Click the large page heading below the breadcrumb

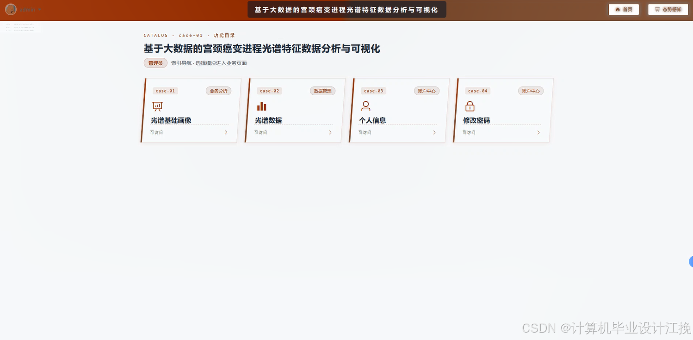coord(262,49)
